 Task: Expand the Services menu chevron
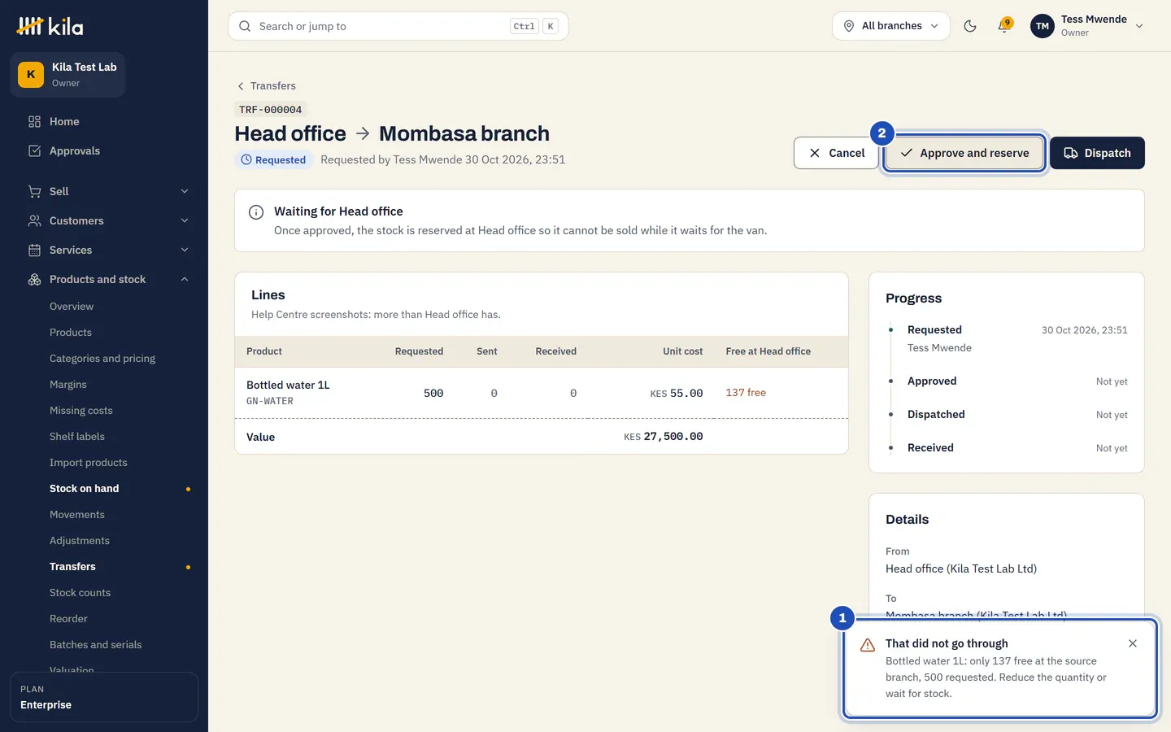(x=185, y=250)
